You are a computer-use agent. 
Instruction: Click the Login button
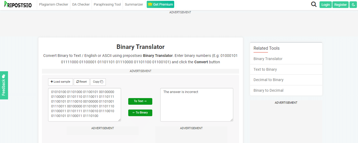coord(326,5)
